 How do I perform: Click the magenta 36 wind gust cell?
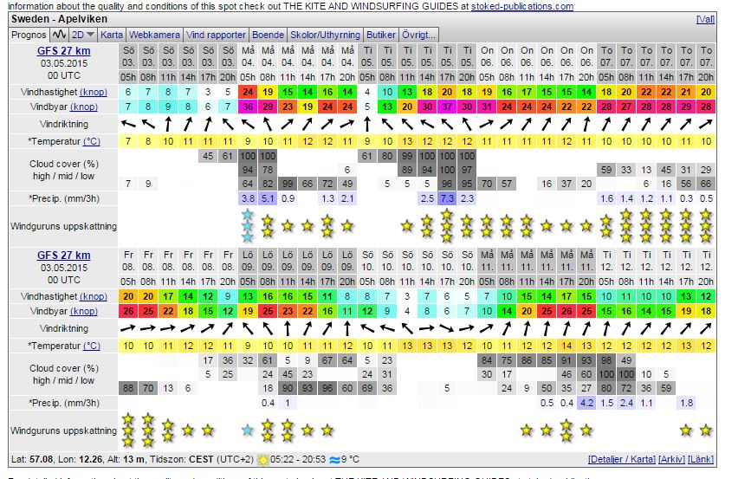[249, 107]
